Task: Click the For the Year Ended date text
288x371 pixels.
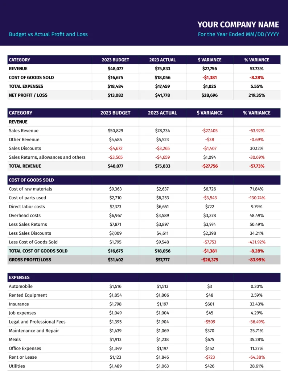Action: tap(239, 34)
